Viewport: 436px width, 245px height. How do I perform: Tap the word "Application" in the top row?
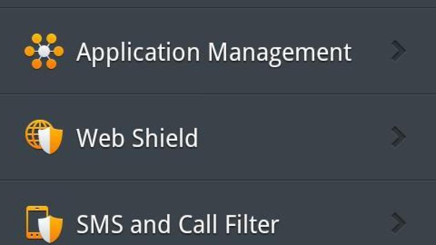point(138,53)
